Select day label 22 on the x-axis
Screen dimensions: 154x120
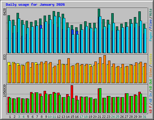[104, 117]
